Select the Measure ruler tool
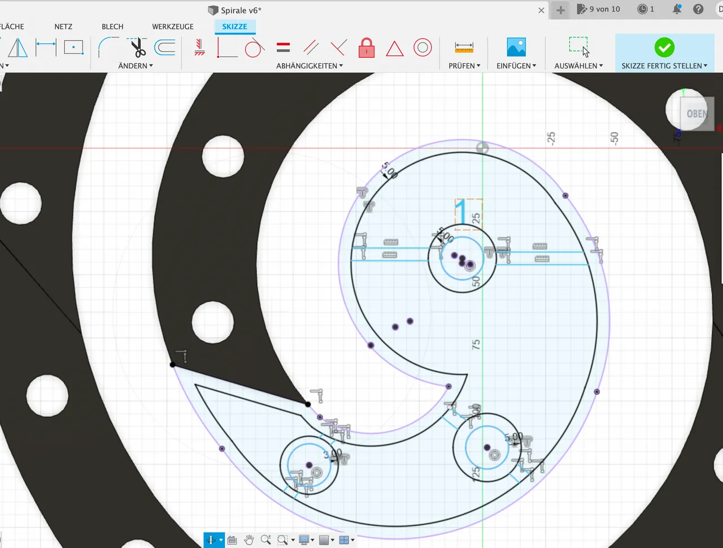 (x=464, y=48)
